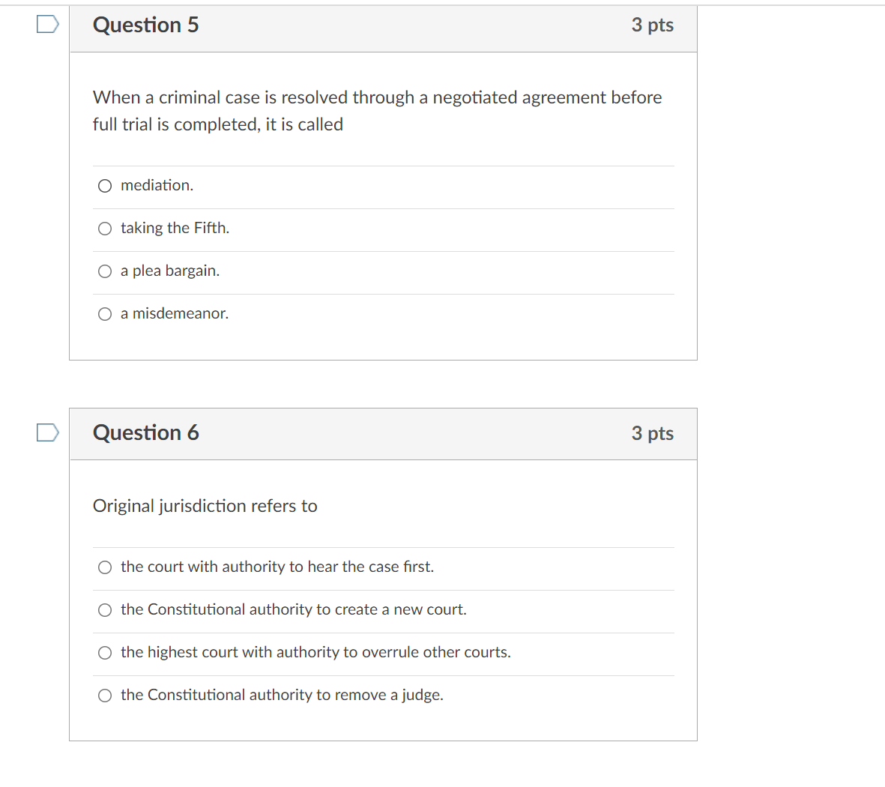Pick the 'a misdemeanor.' radio button

[x=105, y=314]
